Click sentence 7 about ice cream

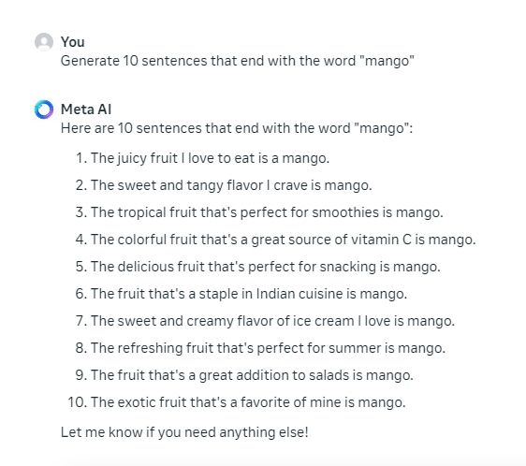point(272,321)
